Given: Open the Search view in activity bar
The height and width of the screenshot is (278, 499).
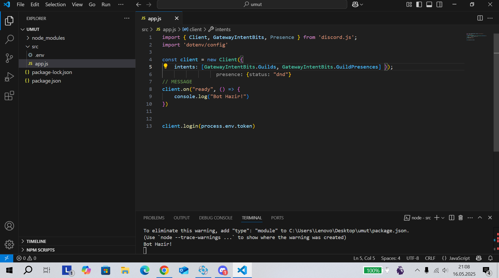Looking at the screenshot, I should click(x=9, y=39).
